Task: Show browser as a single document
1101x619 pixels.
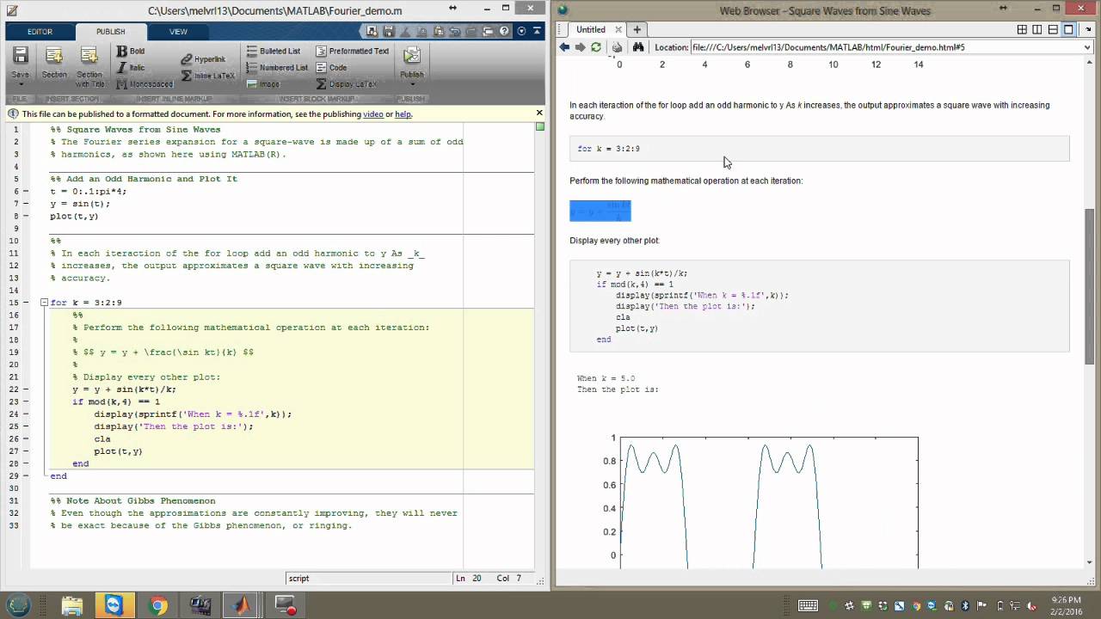Action: pos(1068,29)
